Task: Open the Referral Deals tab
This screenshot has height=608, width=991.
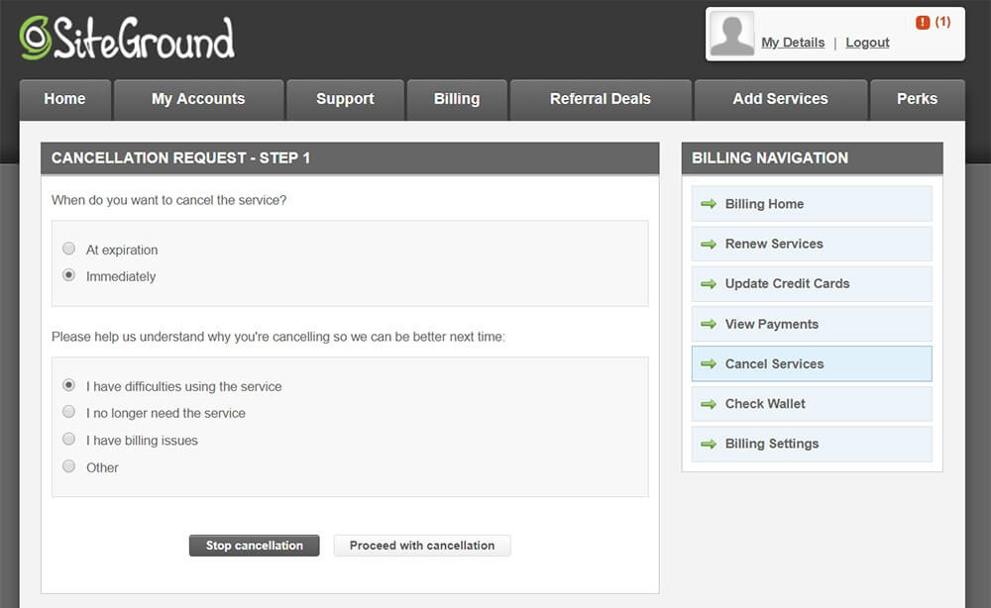Action: click(x=601, y=99)
